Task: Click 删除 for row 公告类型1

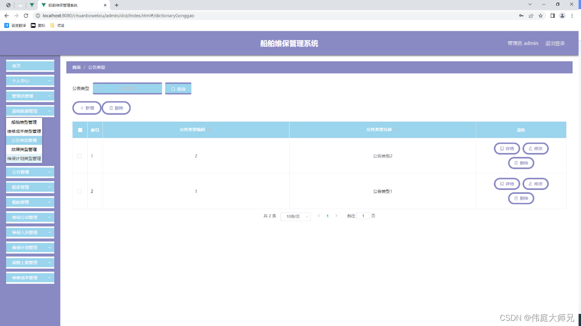Action: pos(521,198)
